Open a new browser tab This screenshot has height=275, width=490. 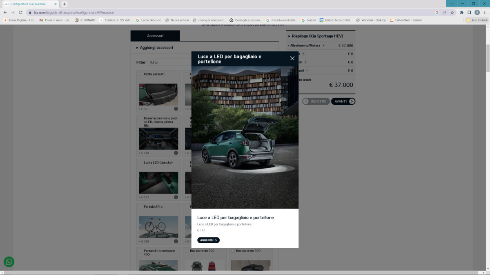[x=65, y=4]
